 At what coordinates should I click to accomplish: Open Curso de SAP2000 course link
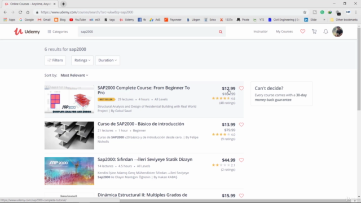click(x=140, y=124)
